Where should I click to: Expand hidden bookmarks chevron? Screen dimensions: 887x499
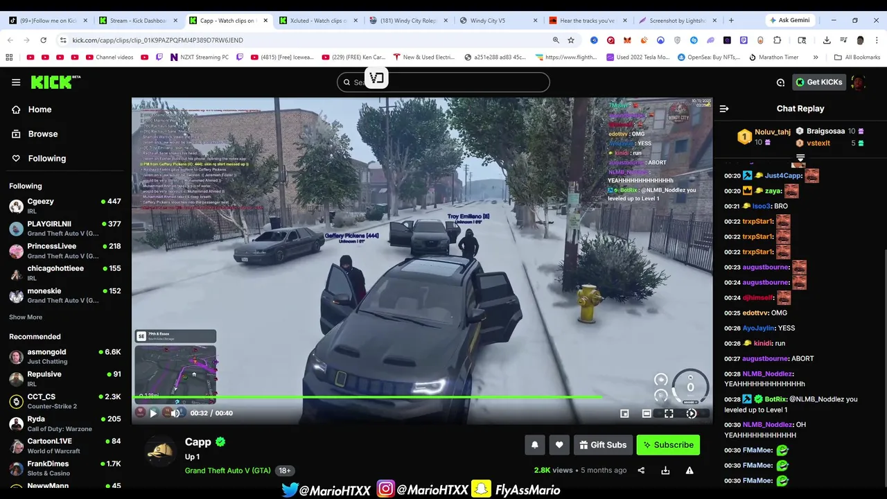pos(816,58)
